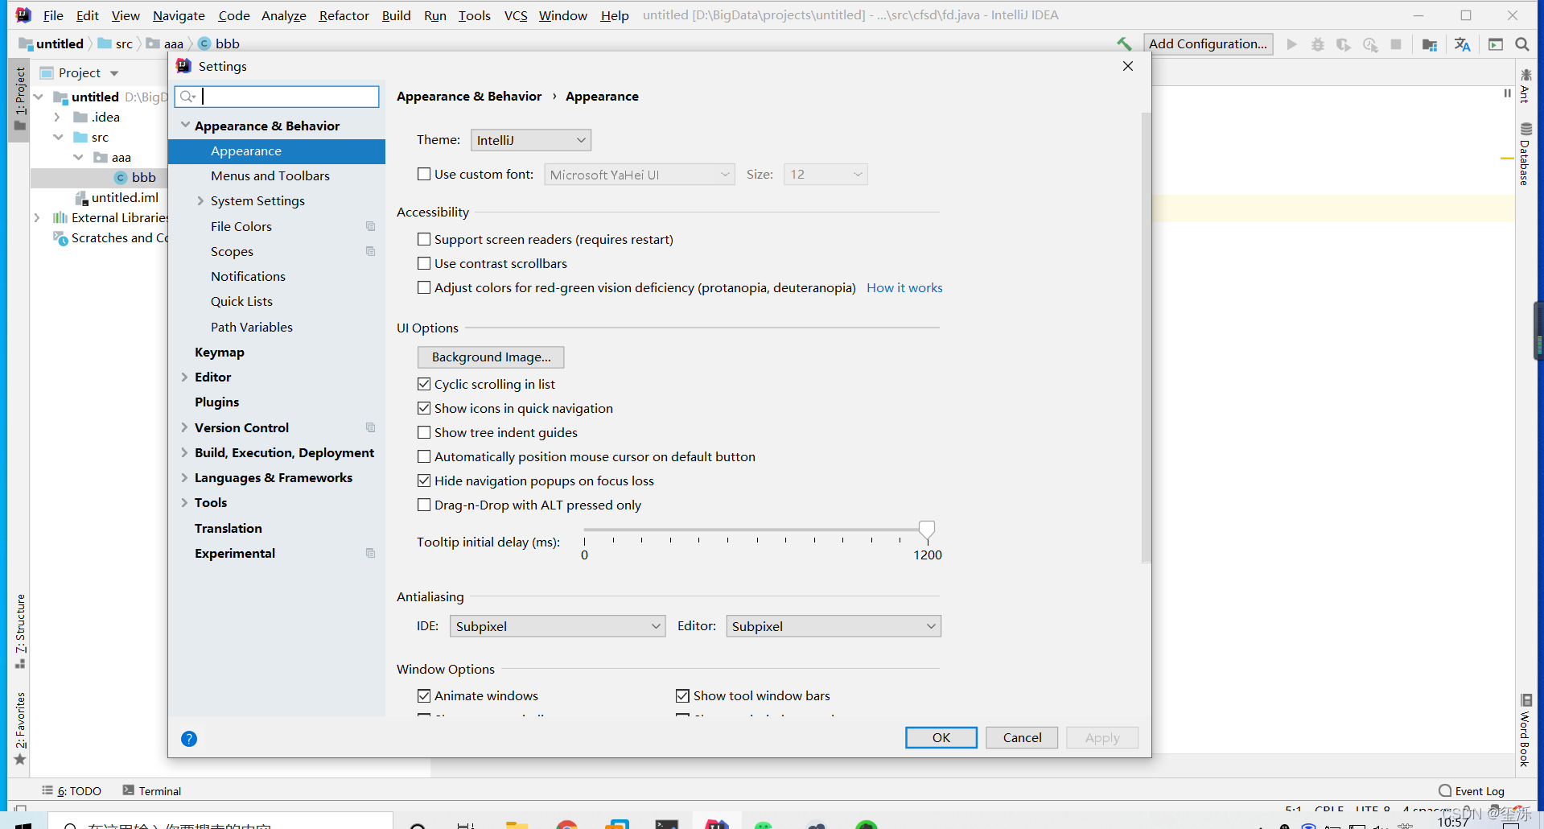This screenshot has height=829, width=1544.
Task: Click the Search Everywhere magnifier icon
Action: pos(1522,44)
